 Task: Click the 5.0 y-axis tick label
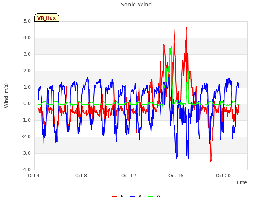[x=27, y=21]
